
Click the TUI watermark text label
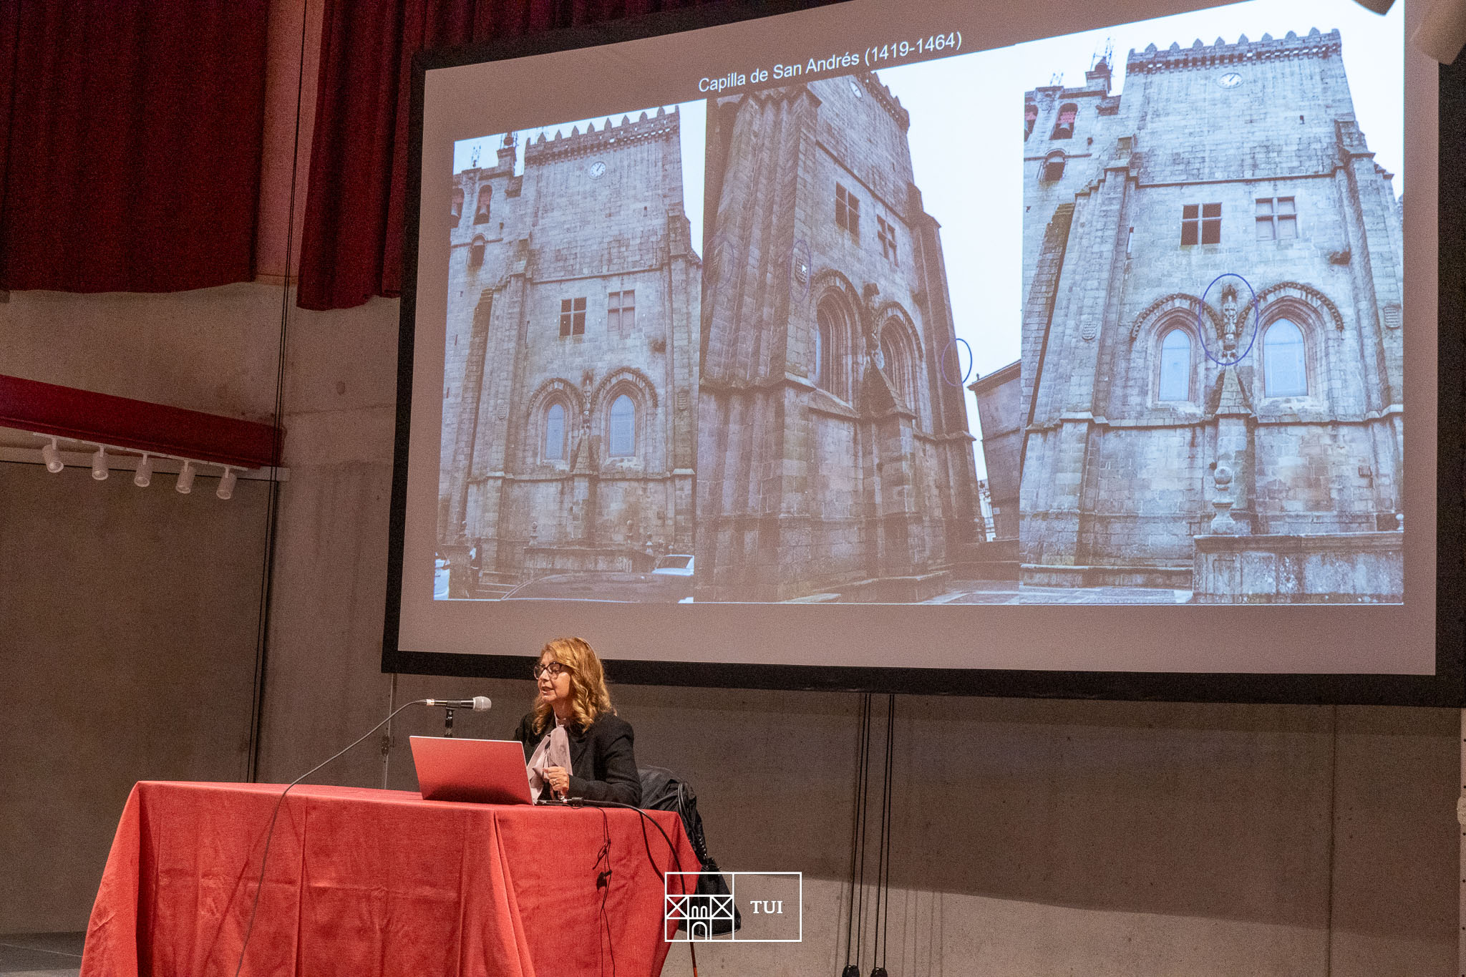point(767,907)
